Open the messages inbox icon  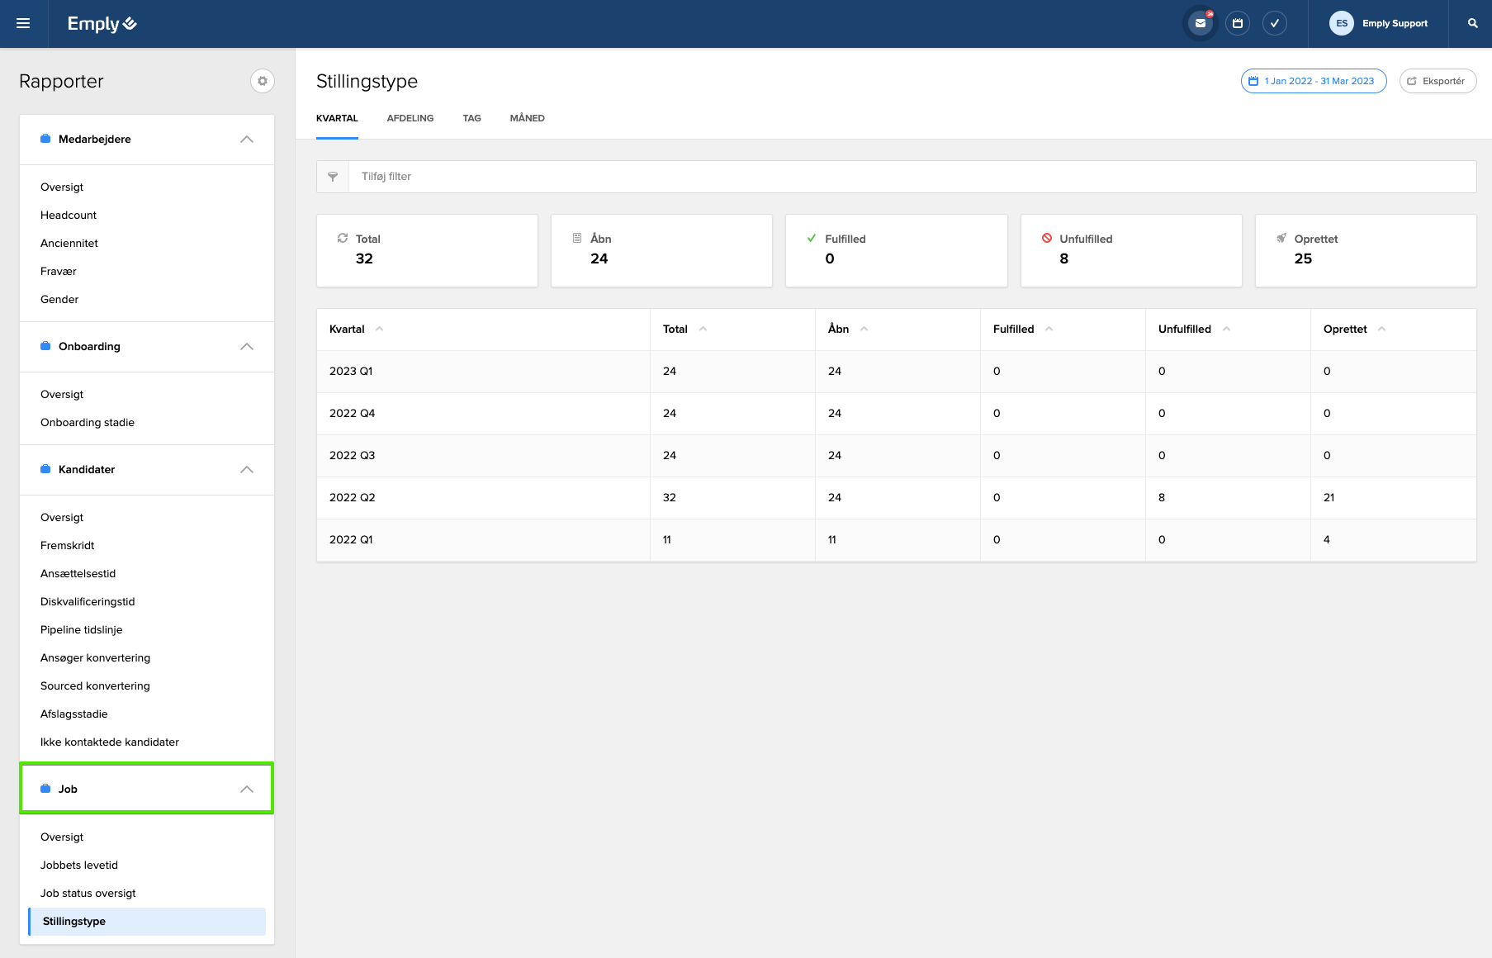1201,23
